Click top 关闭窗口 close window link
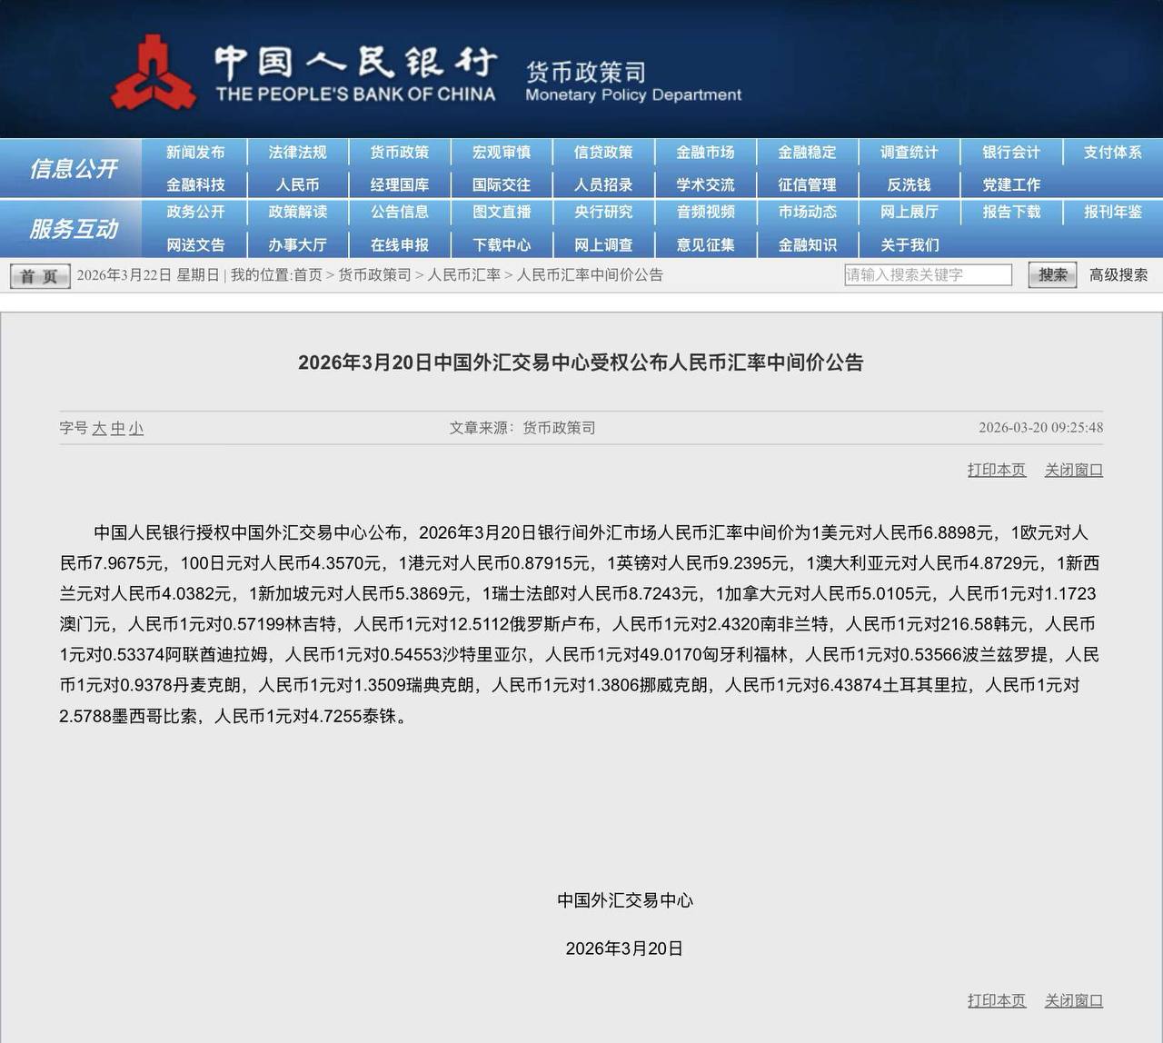Image resolution: width=1163 pixels, height=1043 pixels. pyautogui.click(x=1073, y=470)
